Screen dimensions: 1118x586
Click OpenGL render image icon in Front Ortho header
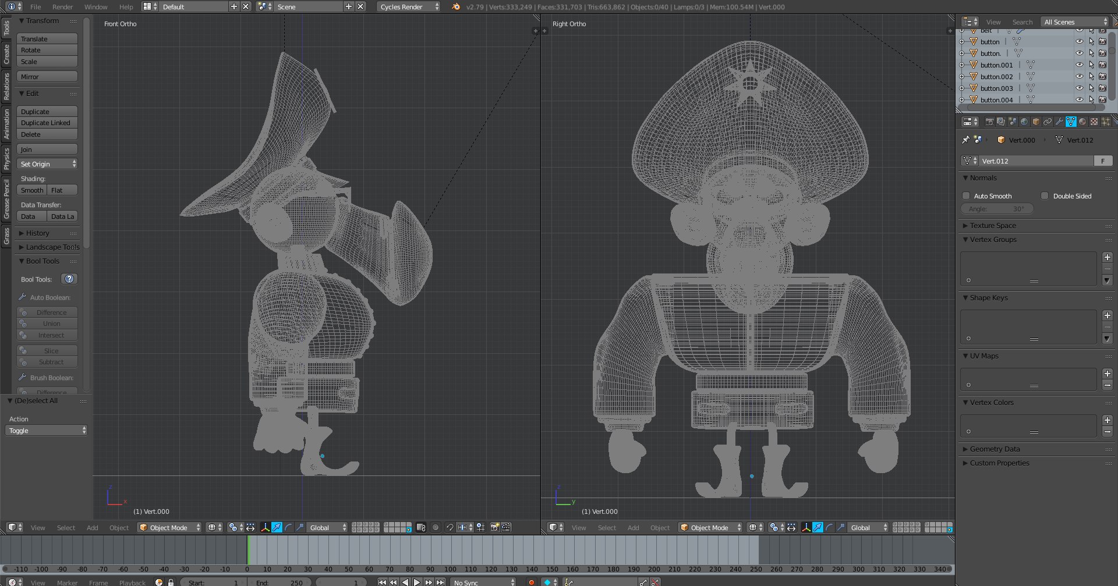click(x=494, y=527)
